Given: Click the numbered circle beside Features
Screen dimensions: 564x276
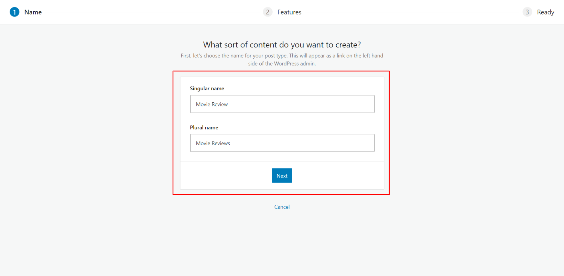Looking at the screenshot, I should (x=268, y=12).
